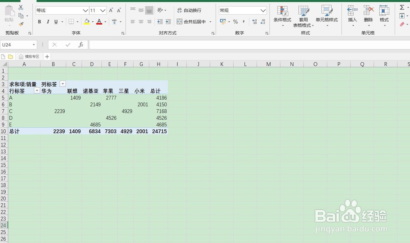The image size is (410, 243).
Task: Click the Format Painter brush icon
Action: point(21,24)
